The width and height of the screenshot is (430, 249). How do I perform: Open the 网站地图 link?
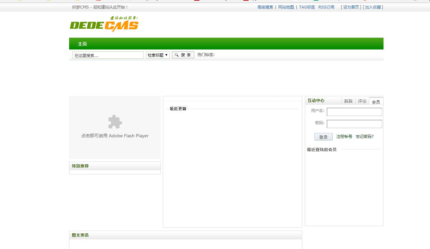(286, 7)
